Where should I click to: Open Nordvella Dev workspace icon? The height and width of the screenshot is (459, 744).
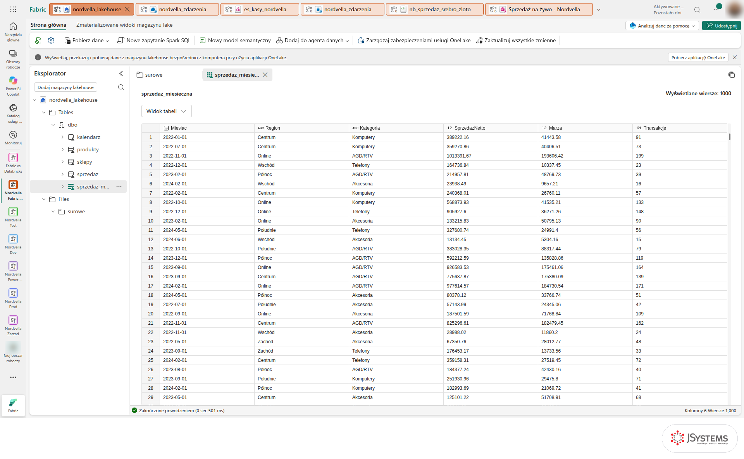pos(13,244)
